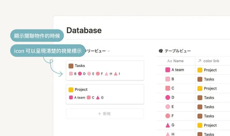The width and height of the screenshot is (230, 136).
Task: Click the + 新規 button to add card
Action: click(x=105, y=114)
